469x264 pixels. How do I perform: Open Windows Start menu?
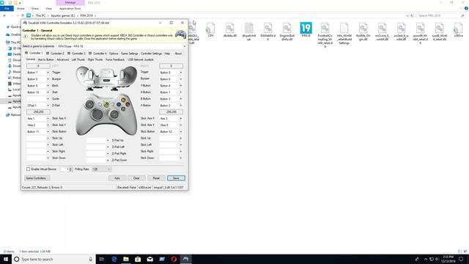[x=6, y=259]
